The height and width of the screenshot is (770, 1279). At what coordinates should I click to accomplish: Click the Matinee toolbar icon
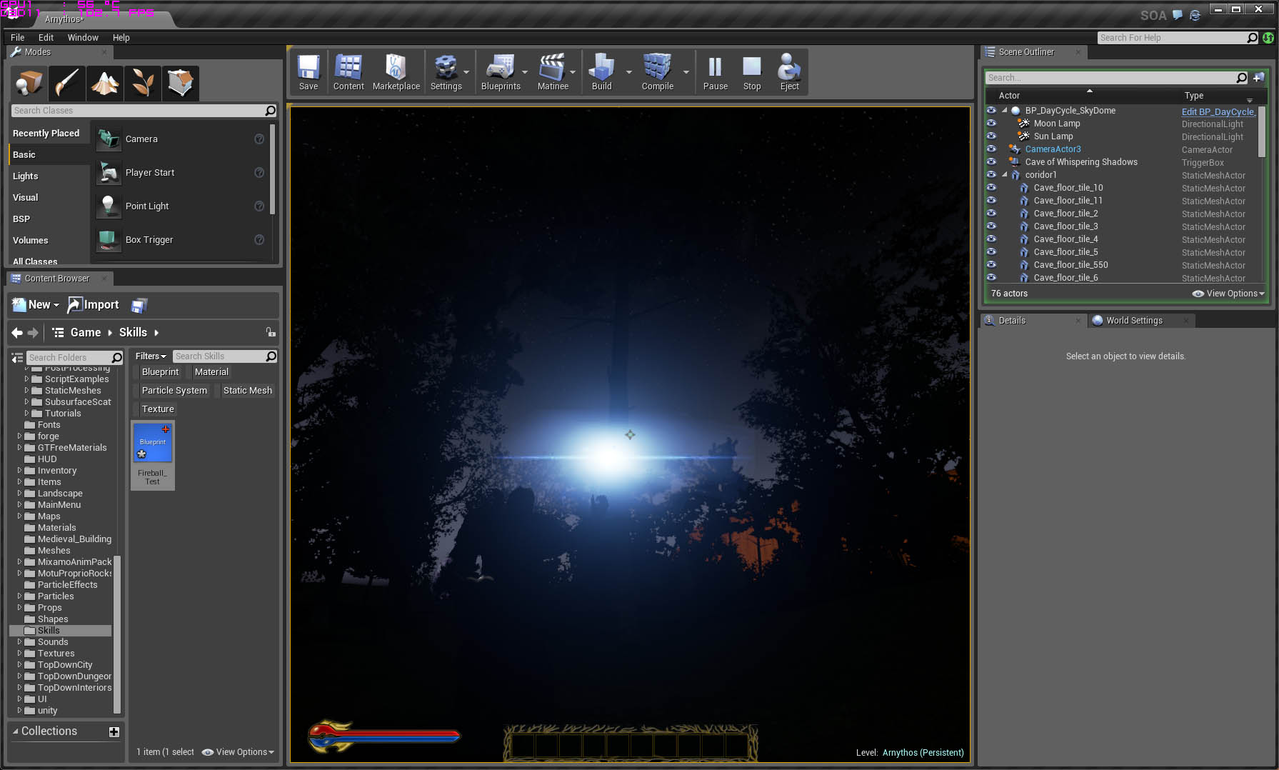tap(553, 72)
